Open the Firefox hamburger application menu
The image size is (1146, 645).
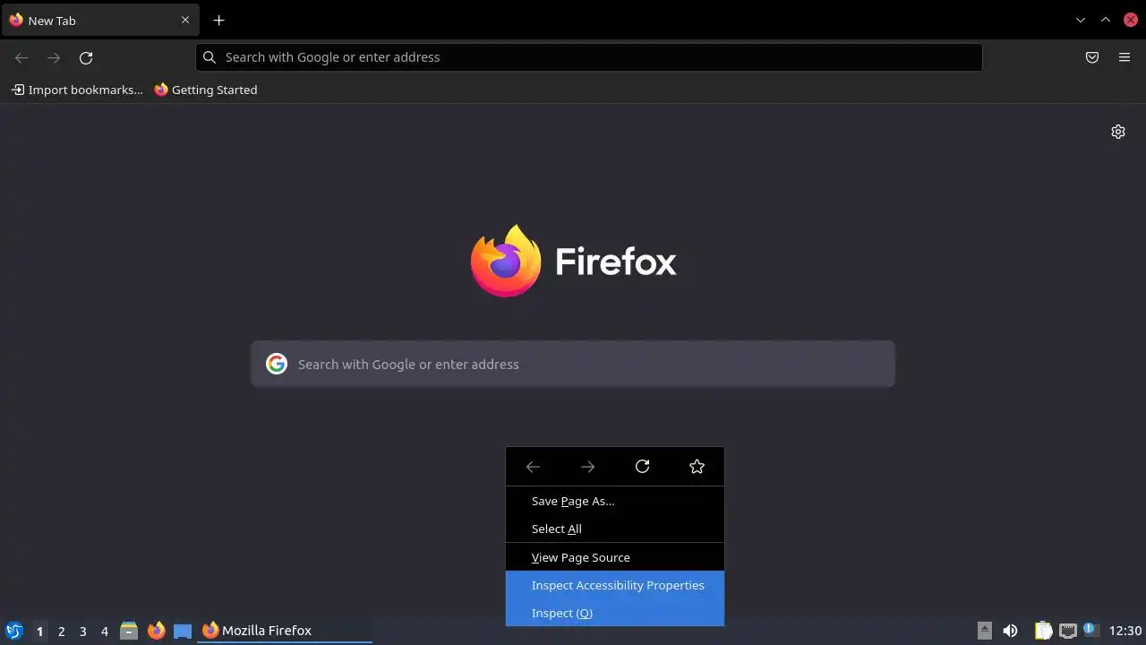pos(1125,57)
